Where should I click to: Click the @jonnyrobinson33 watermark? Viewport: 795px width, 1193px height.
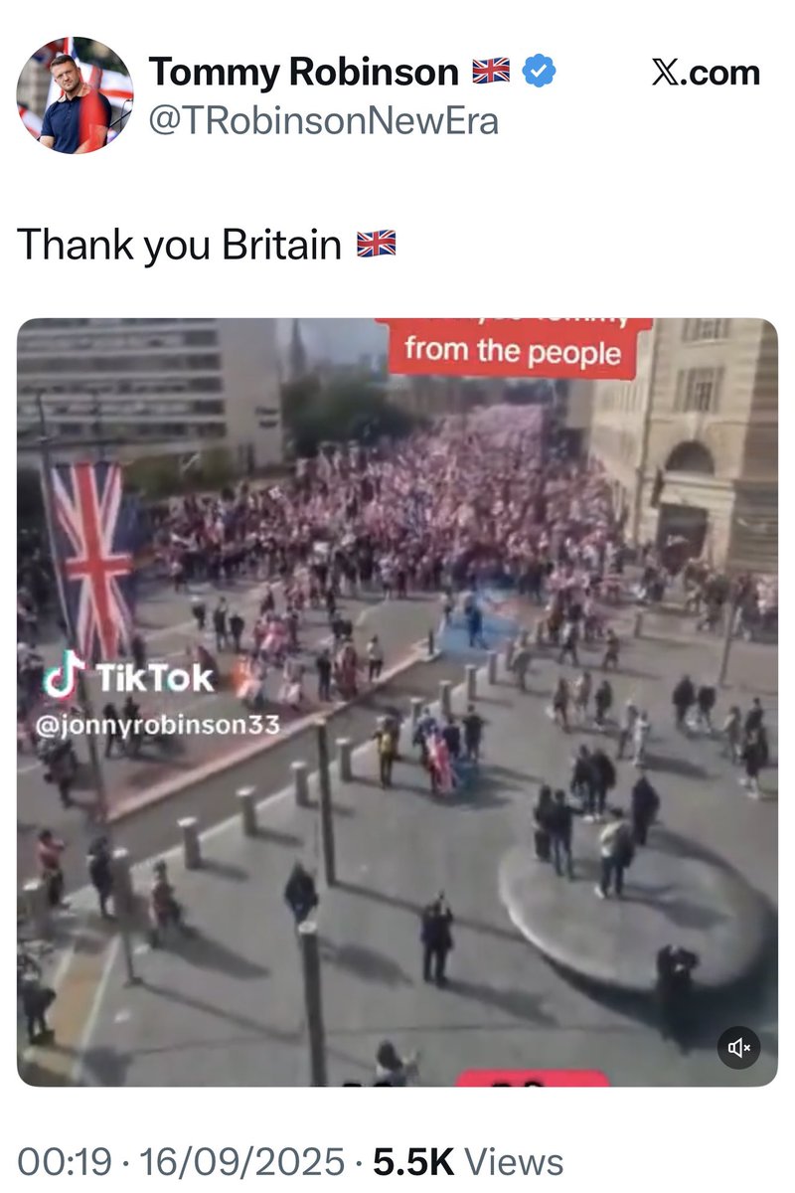[158, 724]
